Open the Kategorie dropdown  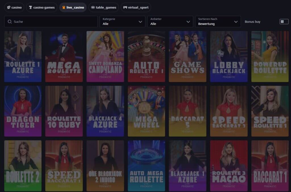click(122, 22)
